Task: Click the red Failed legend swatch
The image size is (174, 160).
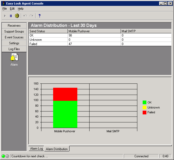Action: click(145, 113)
